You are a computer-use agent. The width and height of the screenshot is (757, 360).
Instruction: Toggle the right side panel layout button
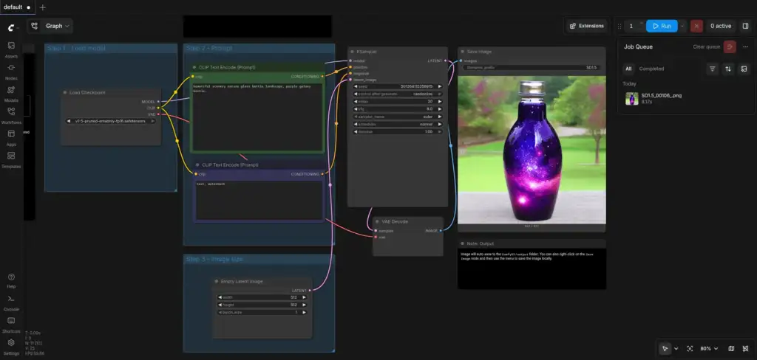745,26
